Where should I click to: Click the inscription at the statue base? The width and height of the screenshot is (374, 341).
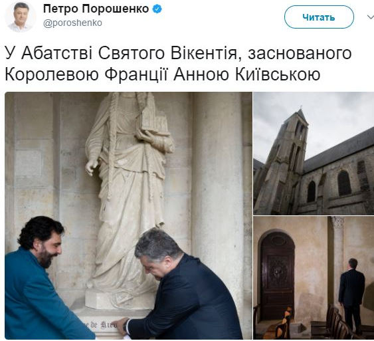click(100, 324)
